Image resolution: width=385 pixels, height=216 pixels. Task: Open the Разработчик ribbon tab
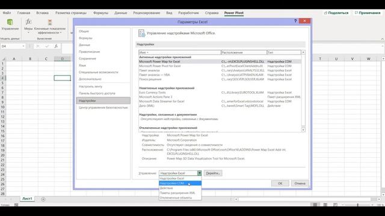[x=188, y=13]
